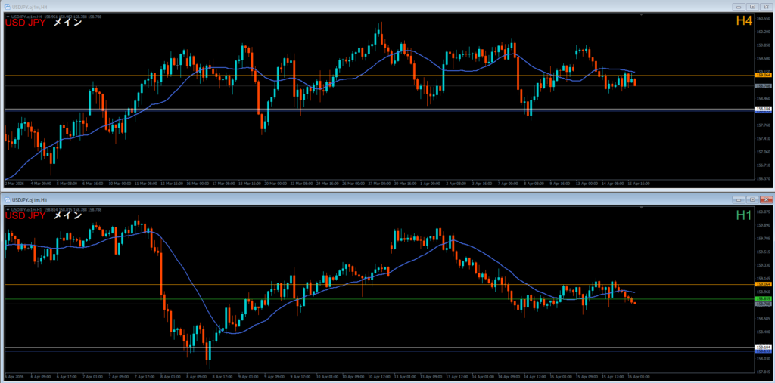775x383 pixels.
Task: Click the large orange H4 timeframe label
Action: (x=743, y=23)
